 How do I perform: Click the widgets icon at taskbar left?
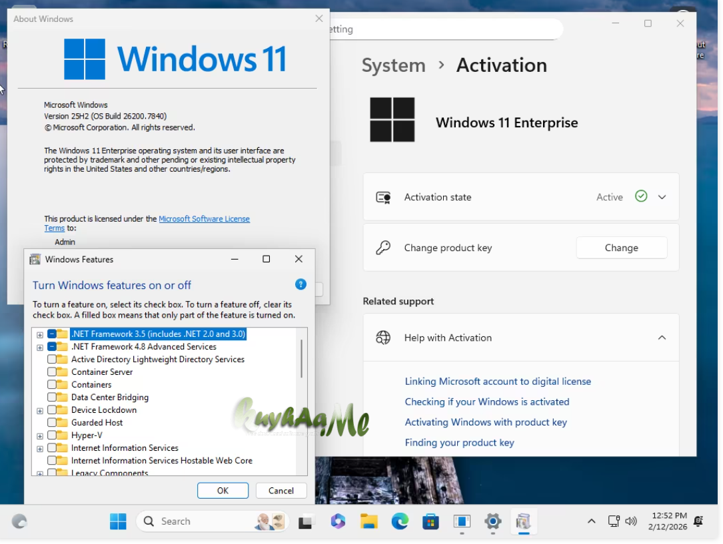point(19,521)
